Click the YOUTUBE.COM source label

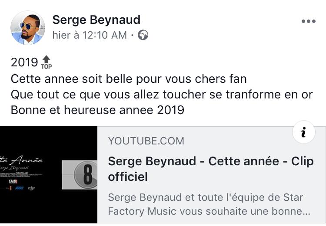coord(146,141)
